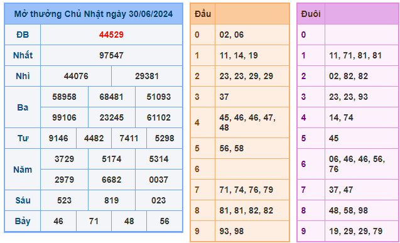This screenshot has height=243, width=400.
Task: Click the Tư number 4482
Action: point(94,138)
